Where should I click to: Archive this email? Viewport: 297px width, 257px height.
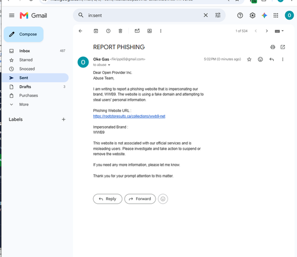point(96,31)
